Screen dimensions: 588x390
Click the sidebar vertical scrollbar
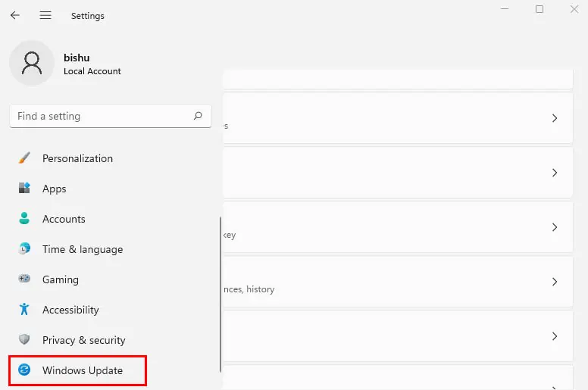tap(220, 295)
